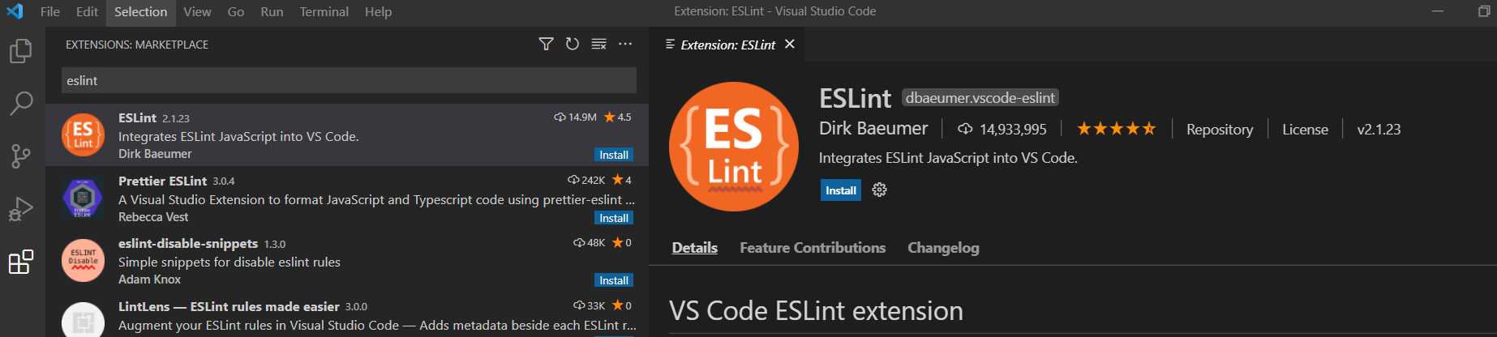The height and width of the screenshot is (337, 1497).
Task: Select Prettier ESLint list entry
Action: 347,198
